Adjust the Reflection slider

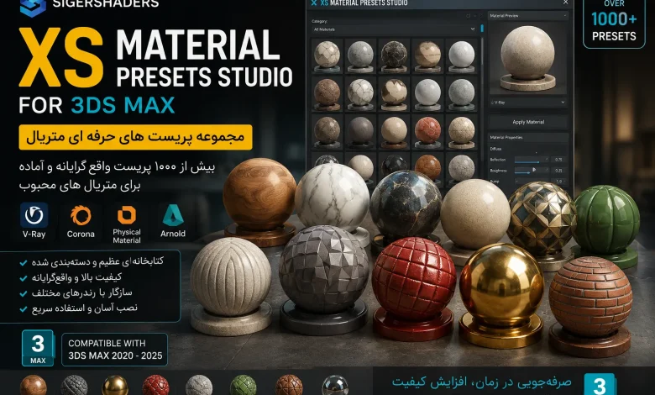(x=532, y=160)
